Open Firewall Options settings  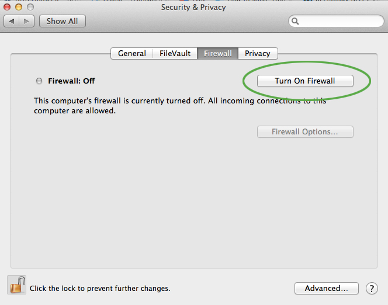[x=305, y=131]
